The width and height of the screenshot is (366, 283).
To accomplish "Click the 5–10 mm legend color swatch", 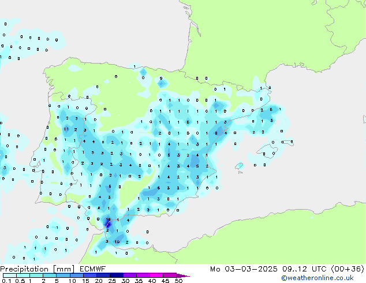I will point(63,275).
